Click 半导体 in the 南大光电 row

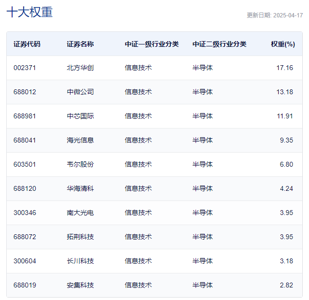click(203, 213)
